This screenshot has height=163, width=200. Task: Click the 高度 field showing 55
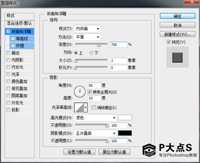click(x=94, y=98)
